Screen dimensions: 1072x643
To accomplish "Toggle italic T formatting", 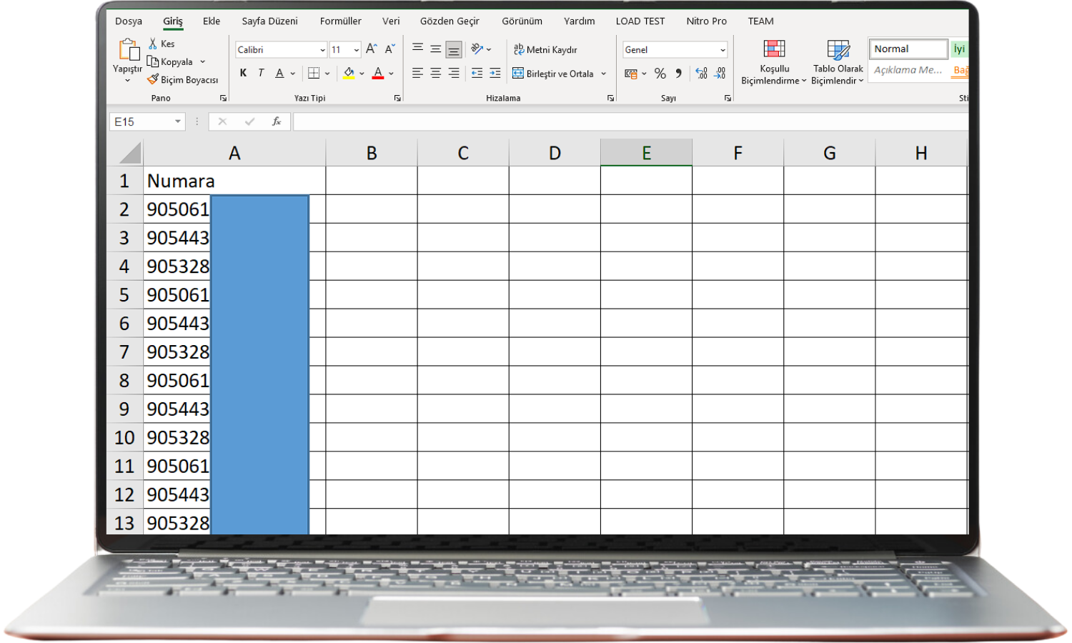I will [x=261, y=73].
